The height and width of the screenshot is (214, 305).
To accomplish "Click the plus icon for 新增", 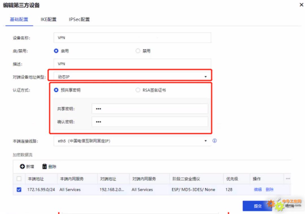I will click(22, 166).
